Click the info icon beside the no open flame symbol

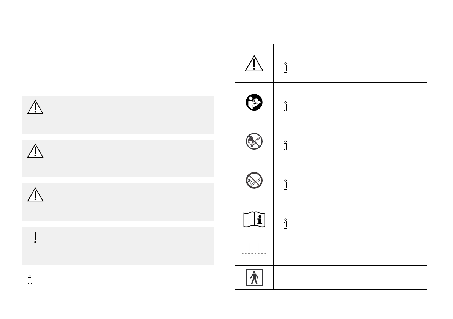point(285,146)
